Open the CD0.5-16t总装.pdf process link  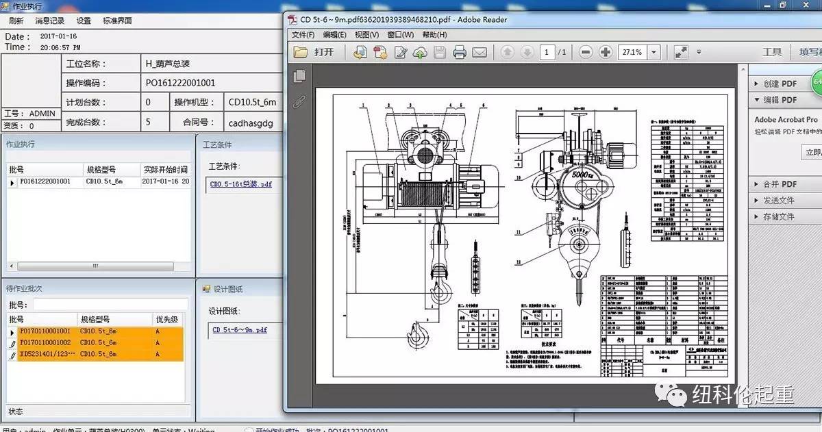click(240, 184)
